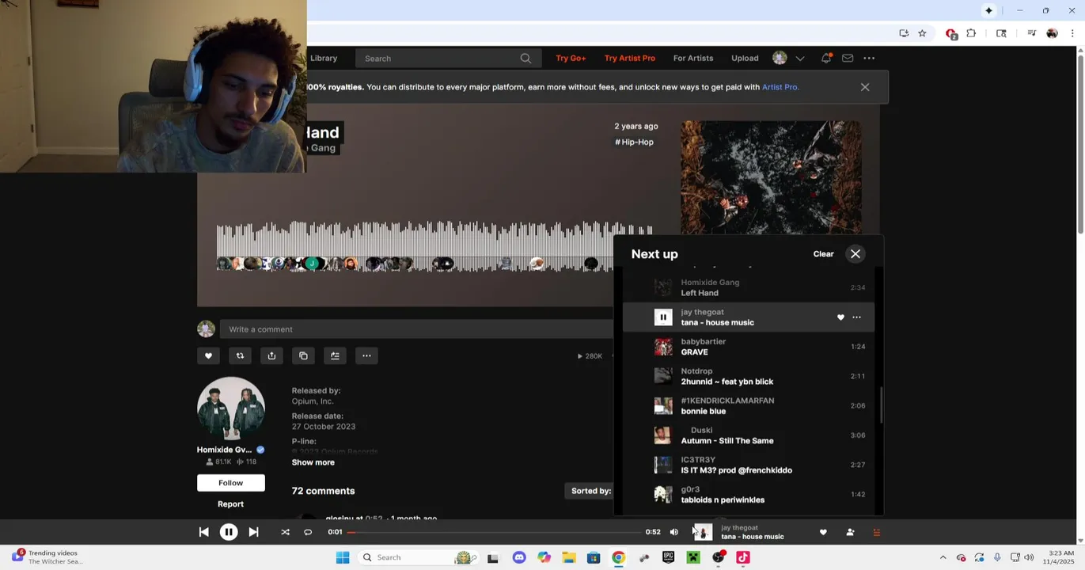Open the Chrome extensions puzzle icon
The height and width of the screenshot is (570, 1085).
click(x=971, y=33)
